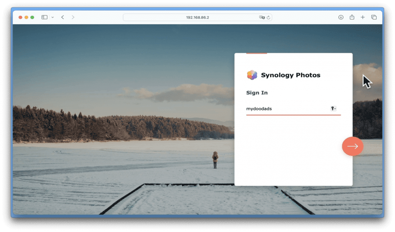
Task: Go back in Safari history
Action: tap(62, 17)
